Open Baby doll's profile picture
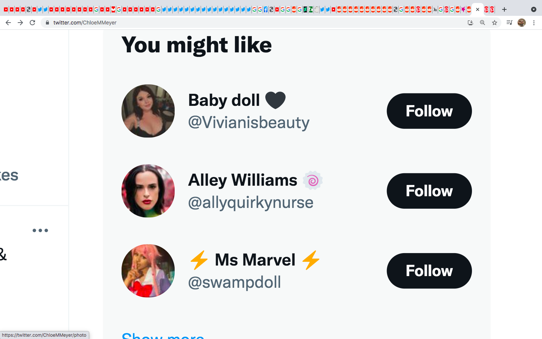Viewport: 542px width, 339px height. point(148,111)
